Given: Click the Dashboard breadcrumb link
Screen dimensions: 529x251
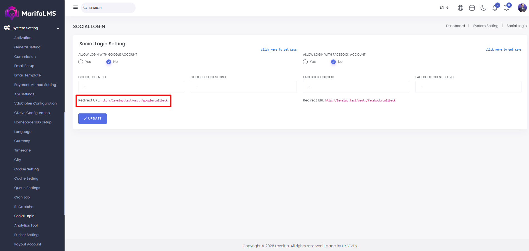Looking at the screenshot, I should click(x=455, y=26).
